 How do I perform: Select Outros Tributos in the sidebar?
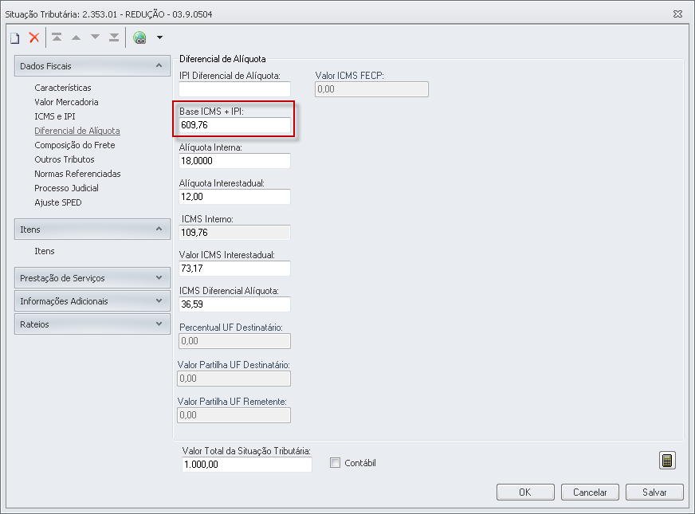pyautogui.click(x=65, y=159)
